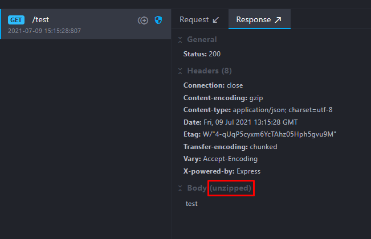Select the Etag header row

260,134
